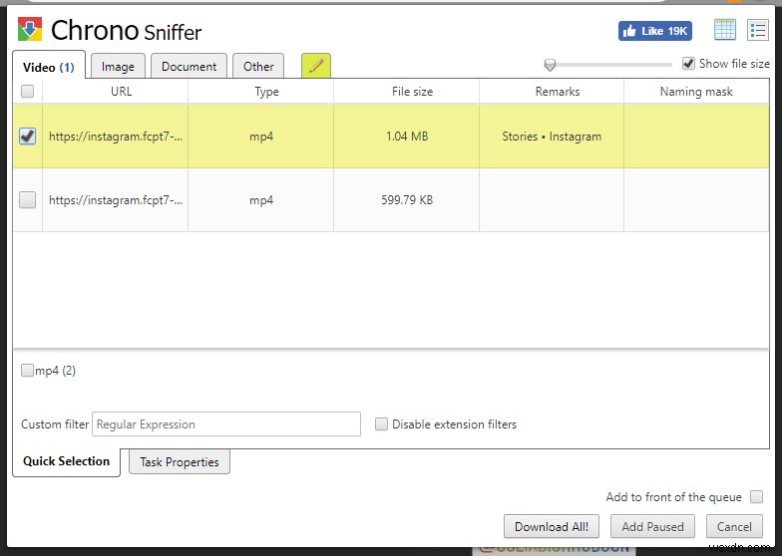Tick Add to front of the queue
Screen dimensions: 782x558
click(x=756, y=497)
